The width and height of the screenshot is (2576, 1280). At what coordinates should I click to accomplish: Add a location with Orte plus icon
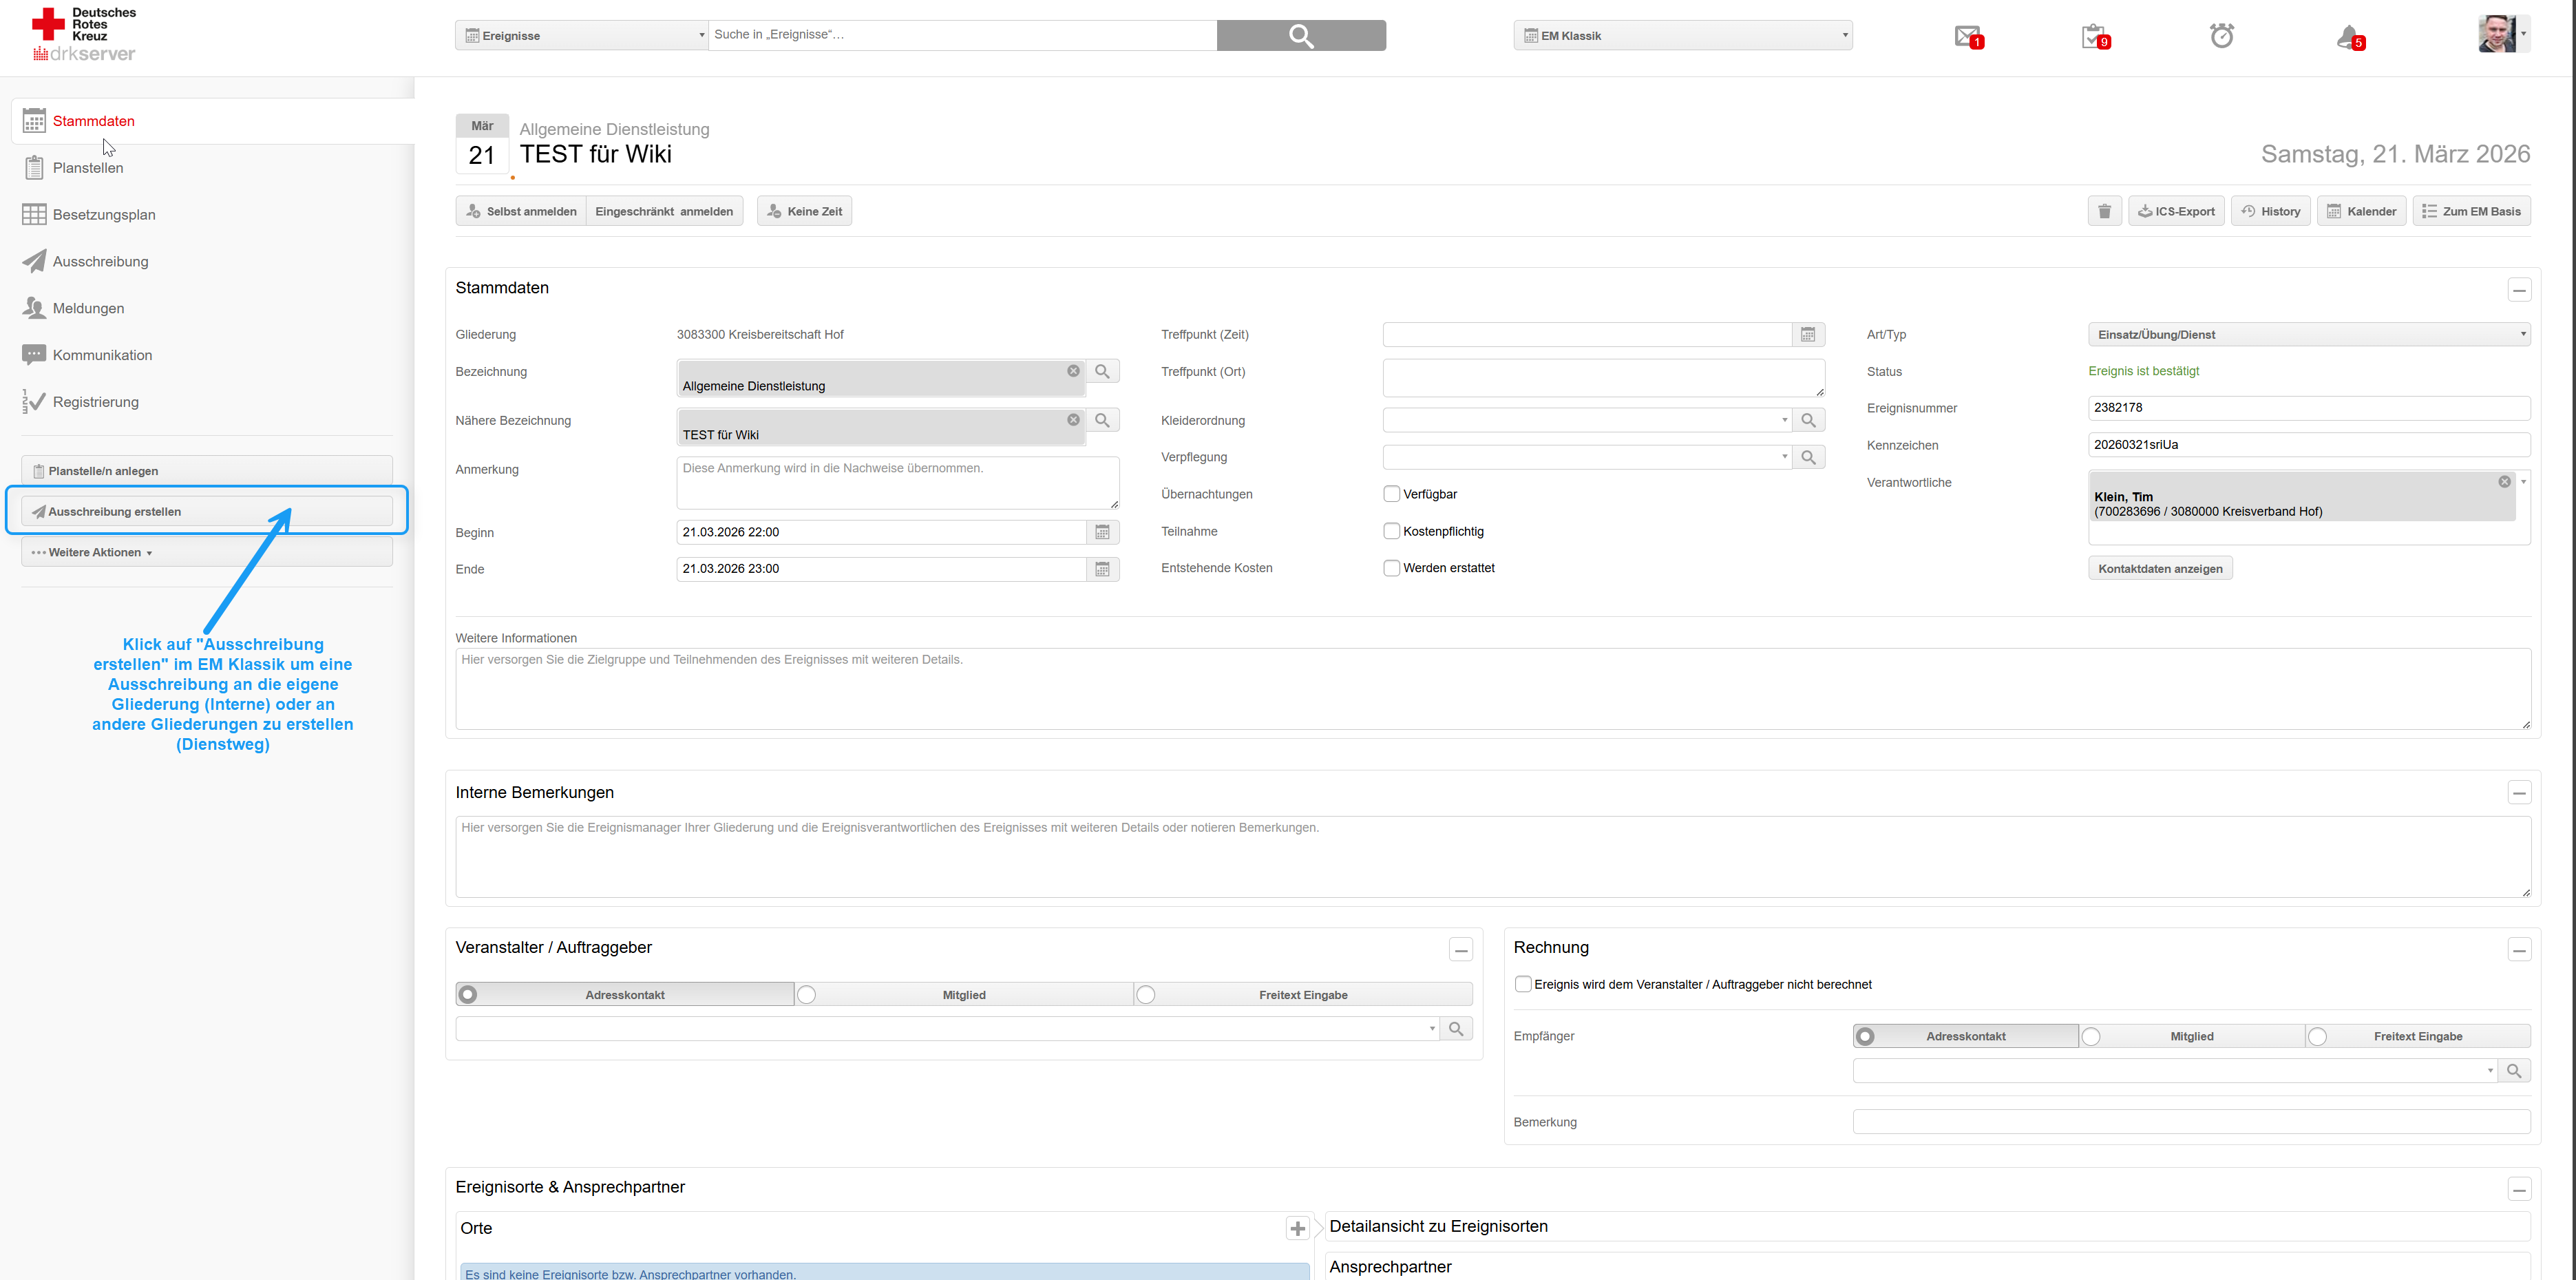click(x=1297, y=1229)
